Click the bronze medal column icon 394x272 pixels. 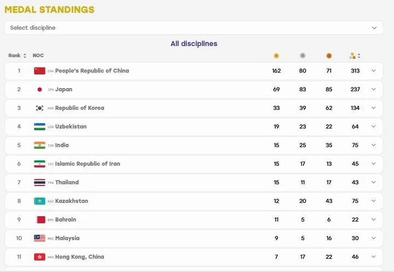tap(329, 56)
